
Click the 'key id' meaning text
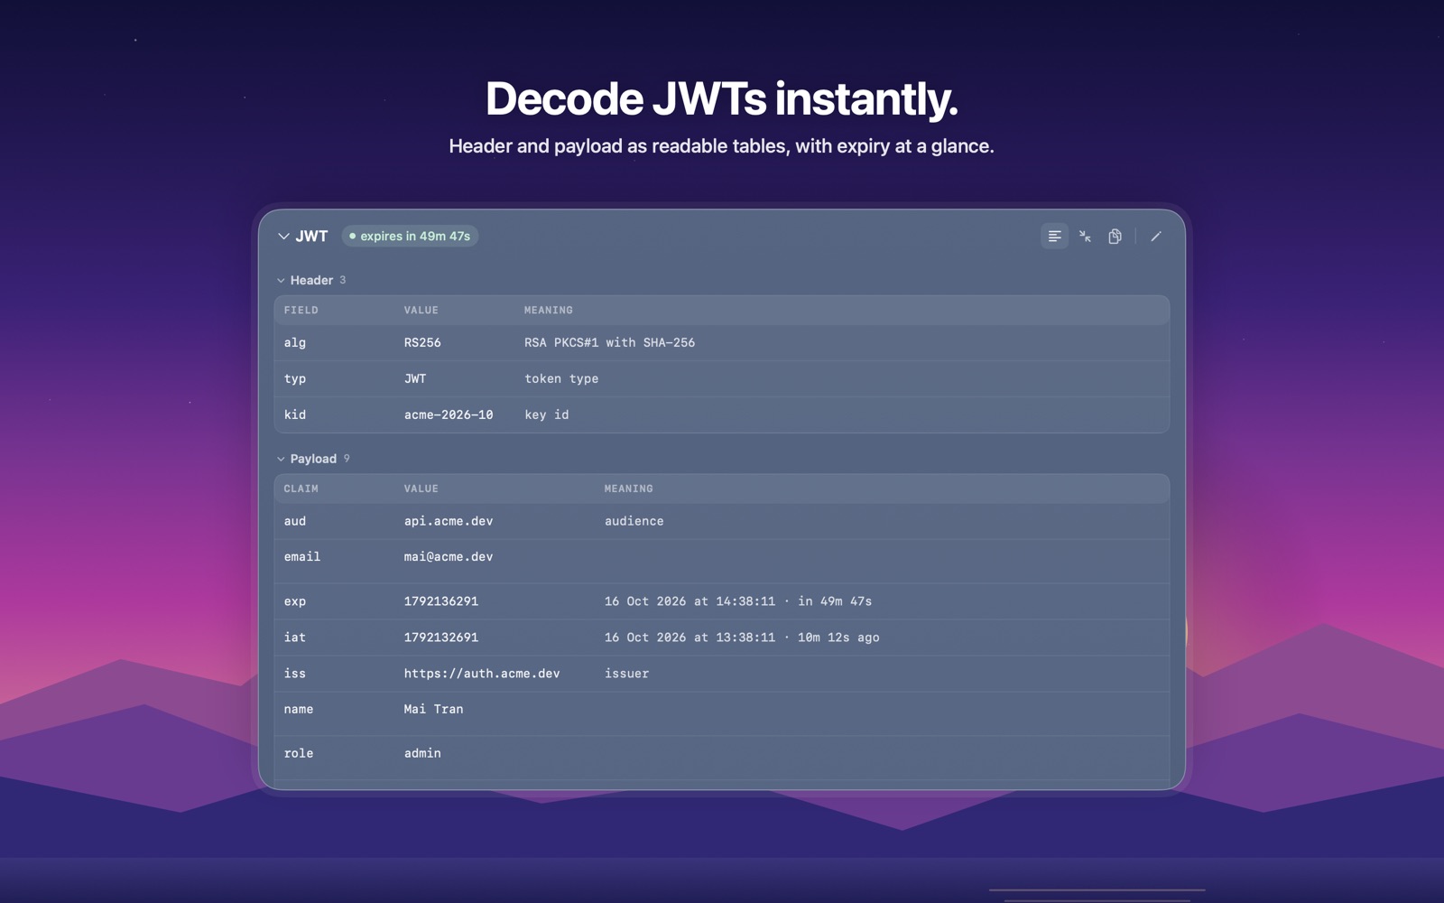(x=547, y=415)
